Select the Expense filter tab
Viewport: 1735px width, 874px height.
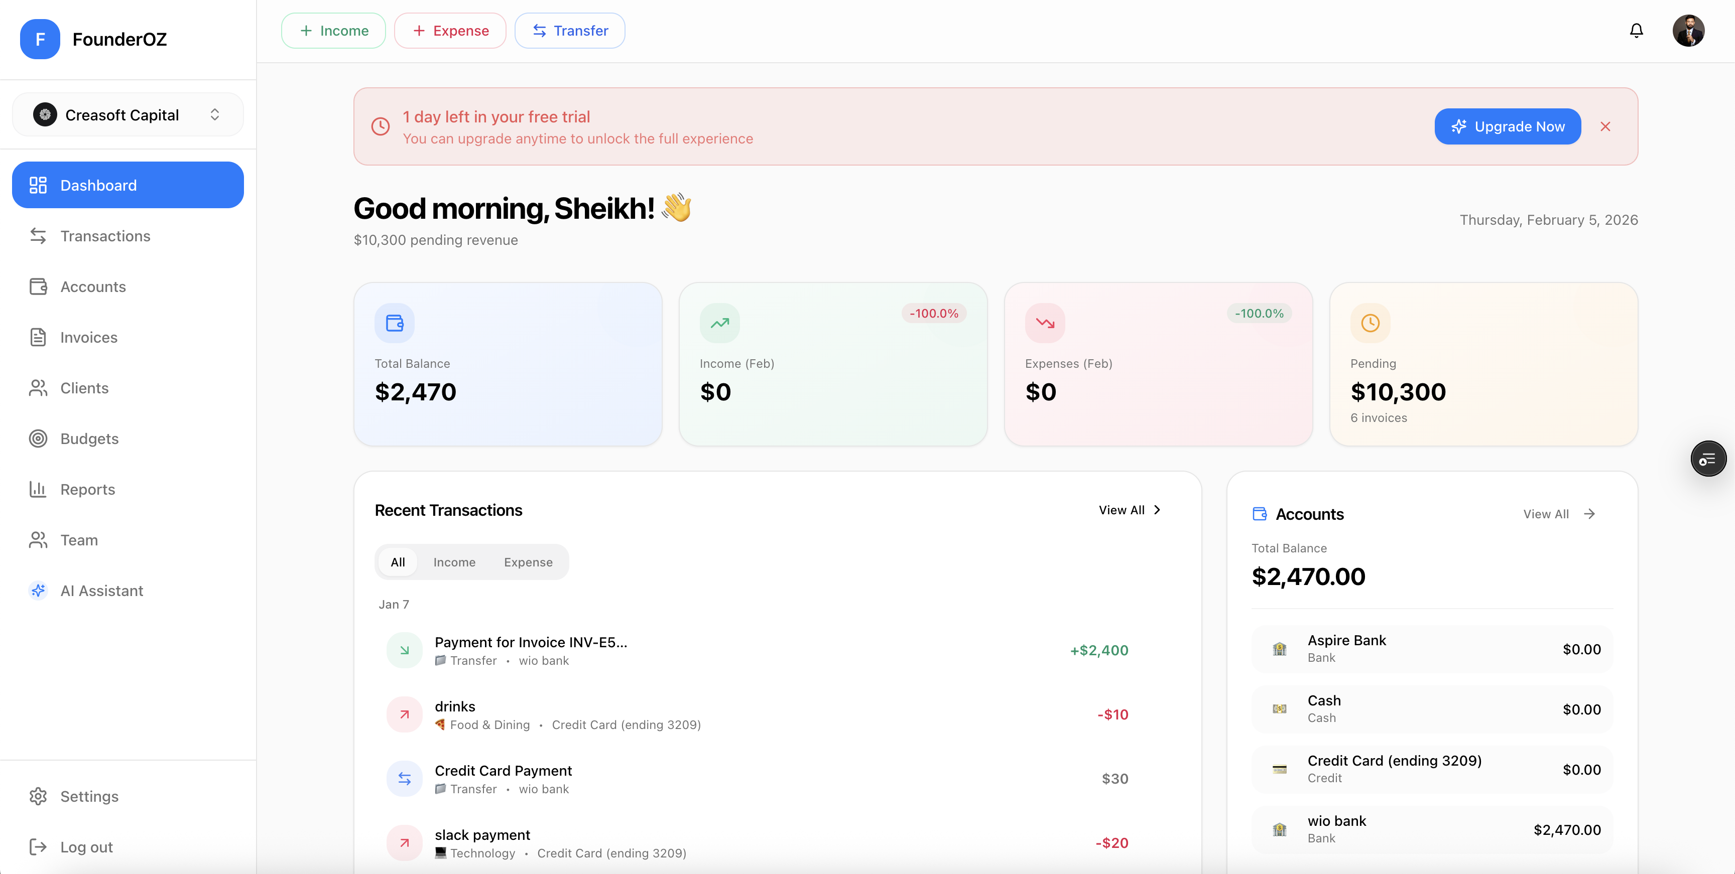click(x=528, y=561)
